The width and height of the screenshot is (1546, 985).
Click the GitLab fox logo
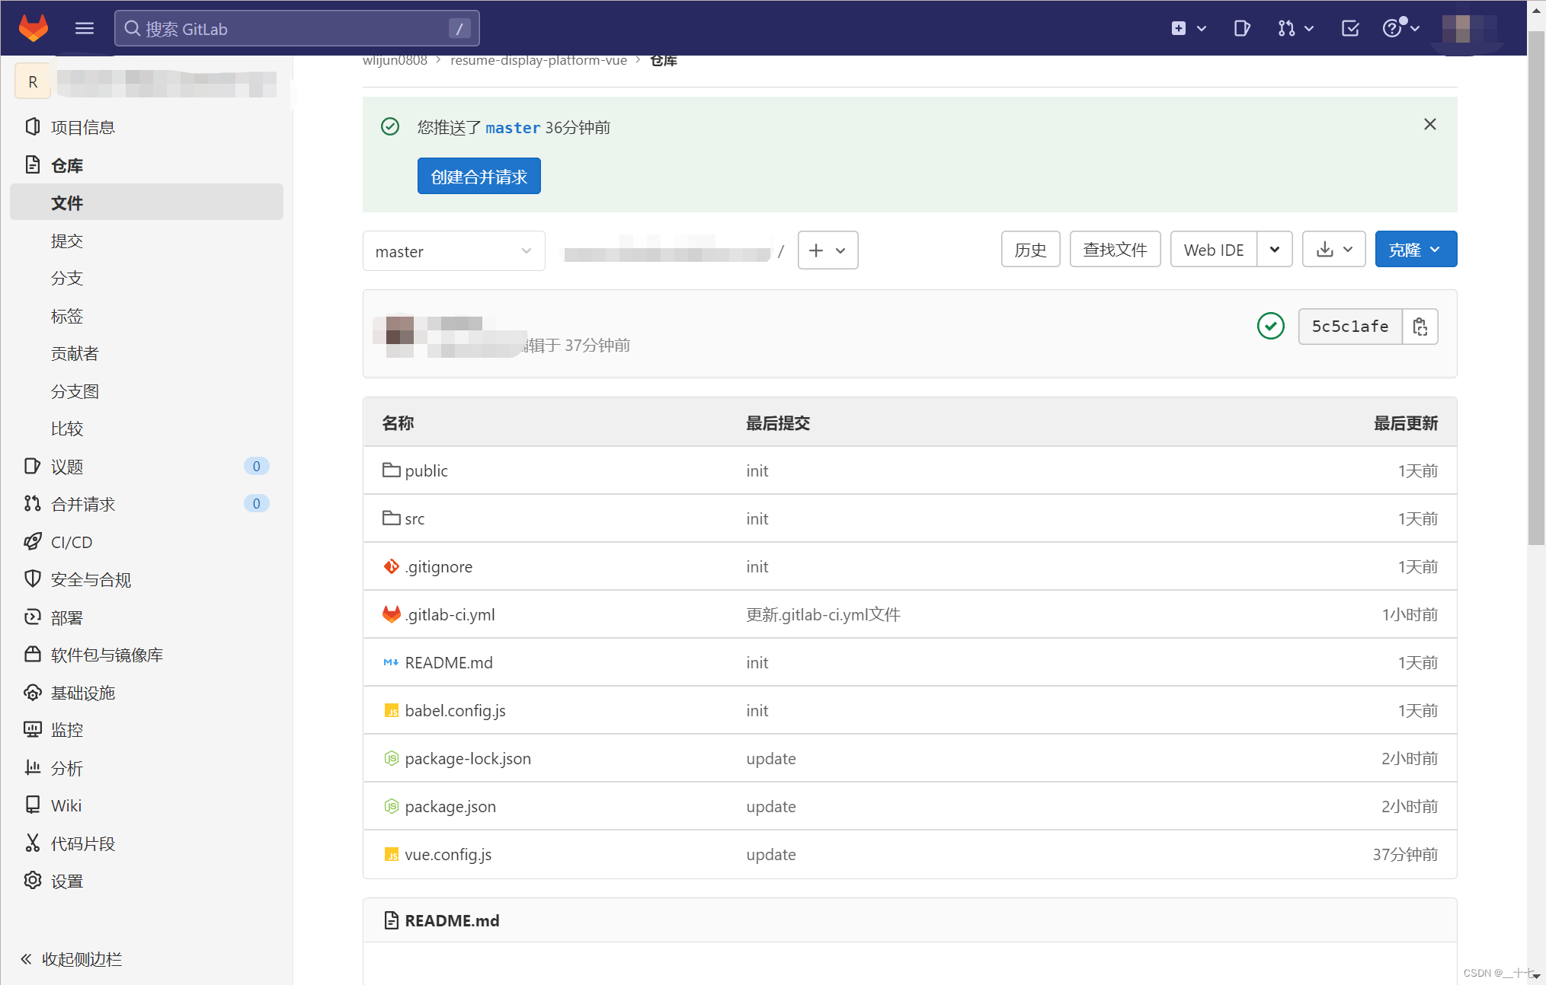point(33,28)
